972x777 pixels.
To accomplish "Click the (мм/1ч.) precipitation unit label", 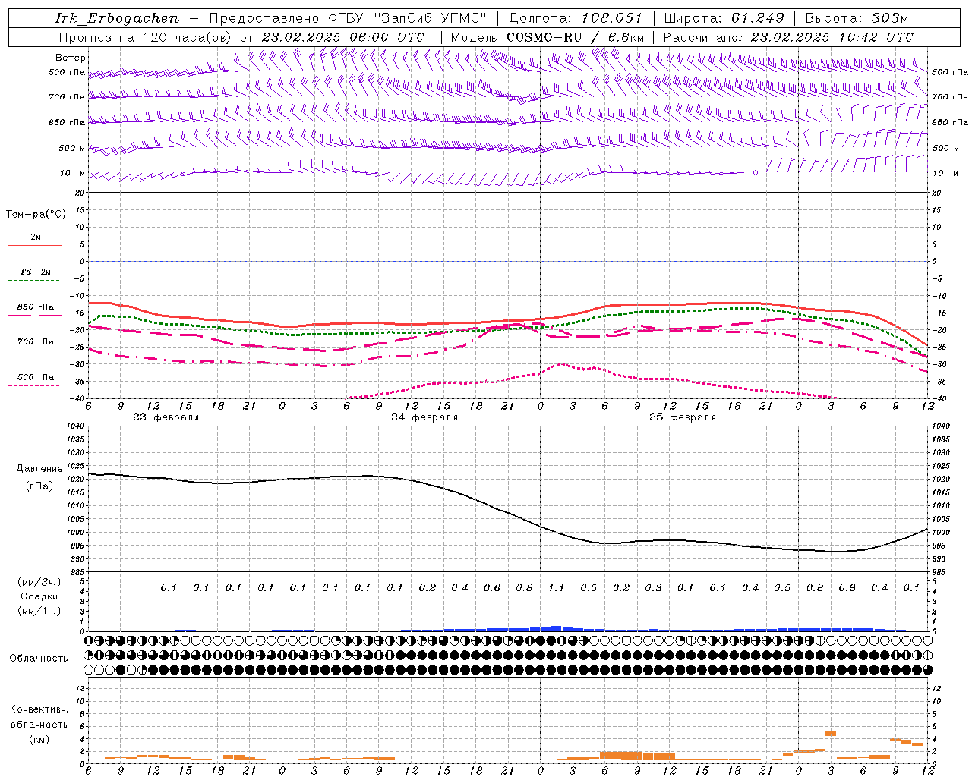I will (x=39, y=611).
